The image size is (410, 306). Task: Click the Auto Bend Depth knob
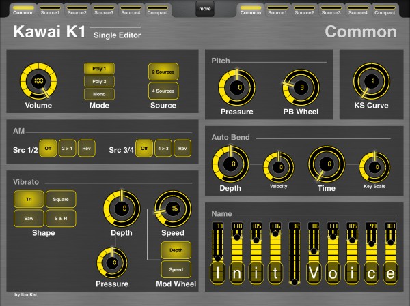[230, 164]
